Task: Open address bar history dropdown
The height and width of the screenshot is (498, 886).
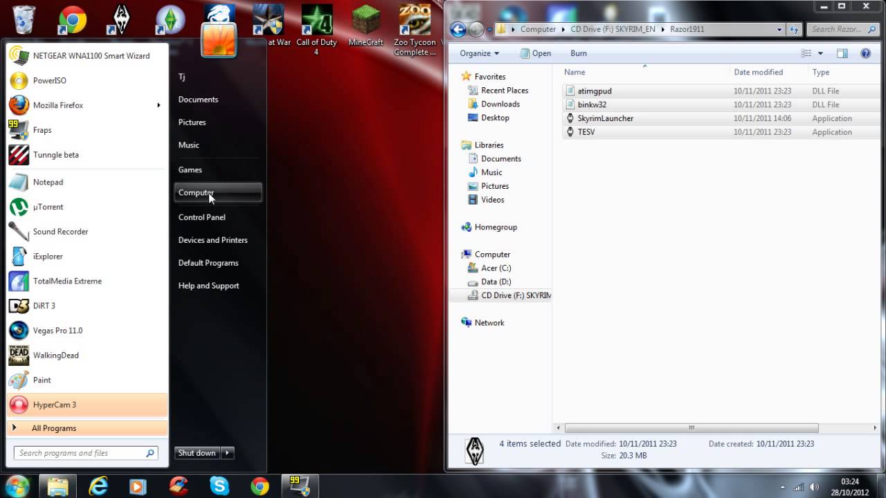Action: tap(779, 29)
